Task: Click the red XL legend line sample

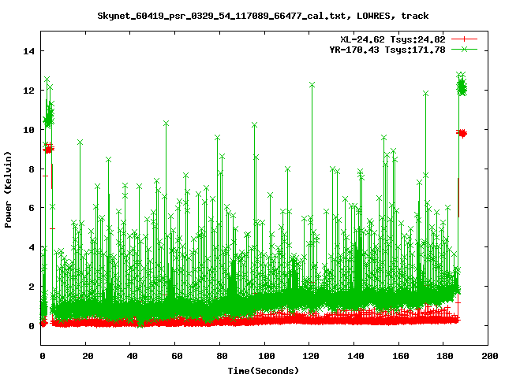Action: point(464,39)
